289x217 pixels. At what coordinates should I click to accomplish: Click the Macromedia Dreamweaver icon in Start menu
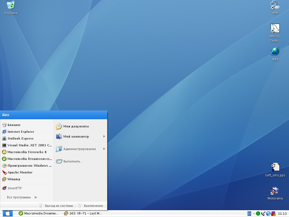click(4, 159)
